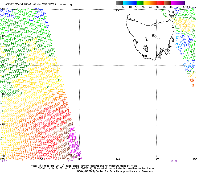Click the '-44' latitude axis label
197x173 pixels.
point(2,65)
